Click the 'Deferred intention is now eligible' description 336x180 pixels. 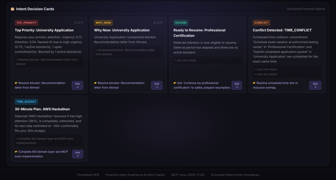pos(206,47)
